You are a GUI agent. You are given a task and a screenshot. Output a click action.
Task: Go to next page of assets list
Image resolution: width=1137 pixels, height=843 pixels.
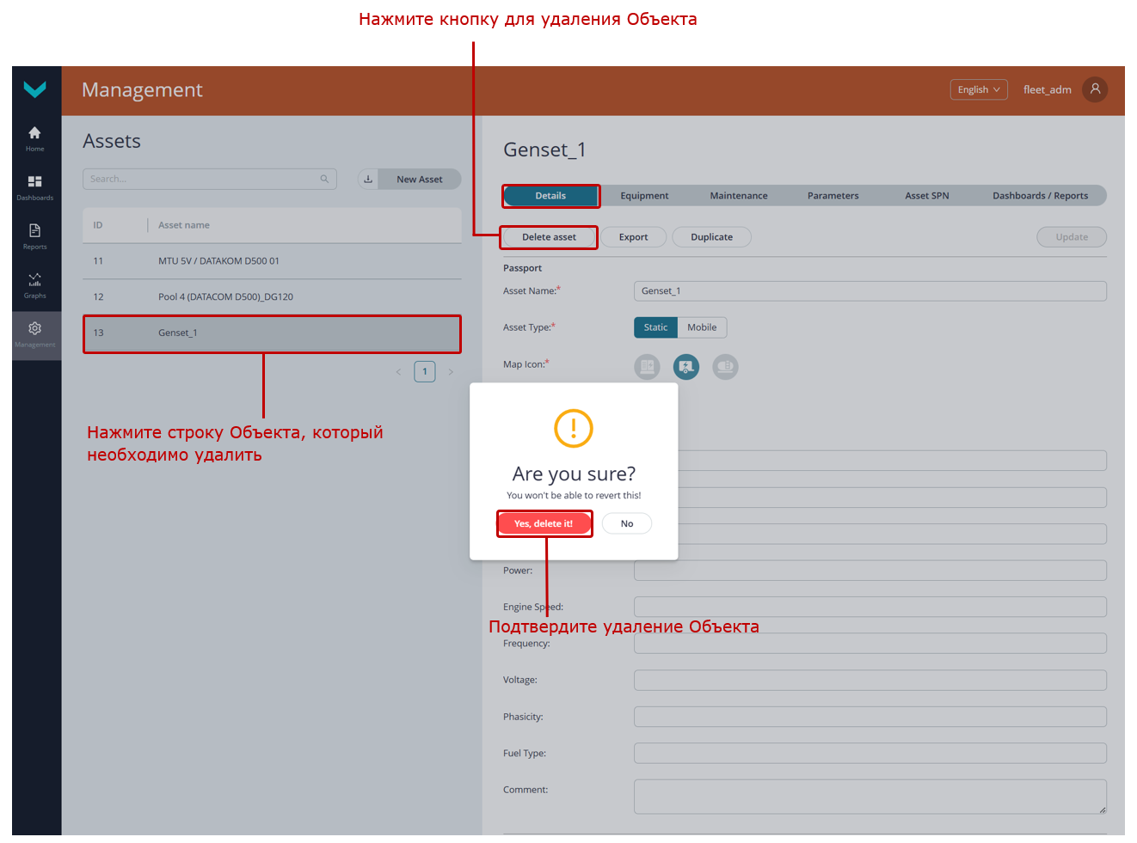[451, 372]
